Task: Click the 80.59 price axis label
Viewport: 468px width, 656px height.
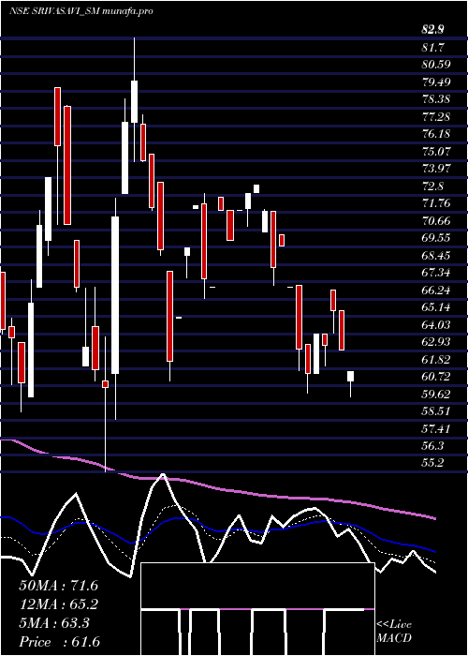Action: [436, 65]
